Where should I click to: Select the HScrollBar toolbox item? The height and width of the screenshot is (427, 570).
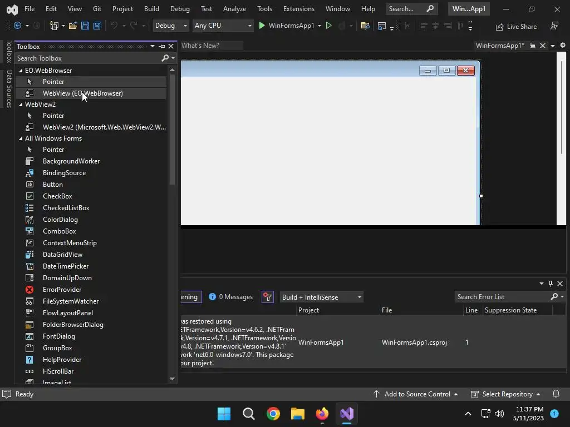tap(91, 371)
